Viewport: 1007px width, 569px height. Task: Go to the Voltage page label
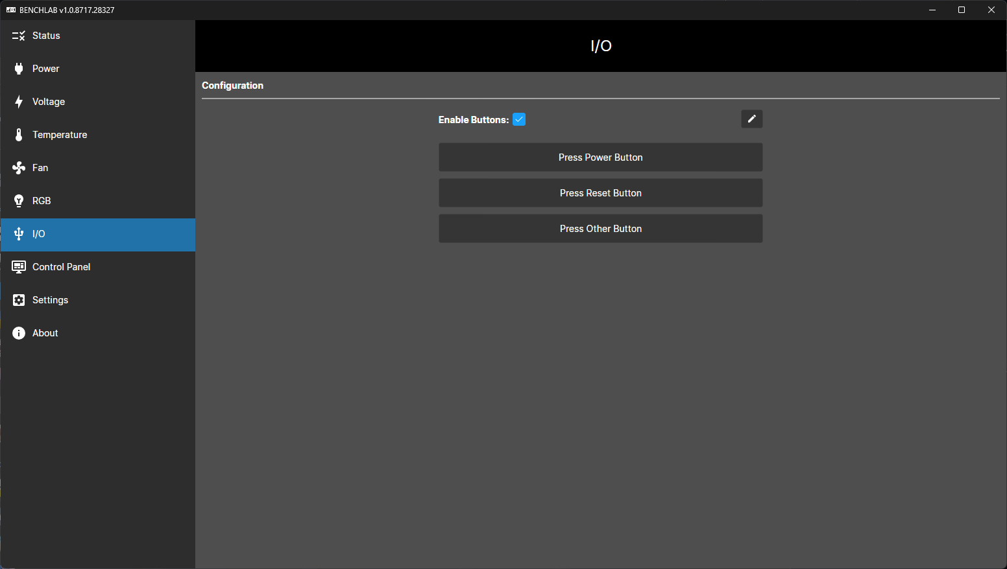49,102
